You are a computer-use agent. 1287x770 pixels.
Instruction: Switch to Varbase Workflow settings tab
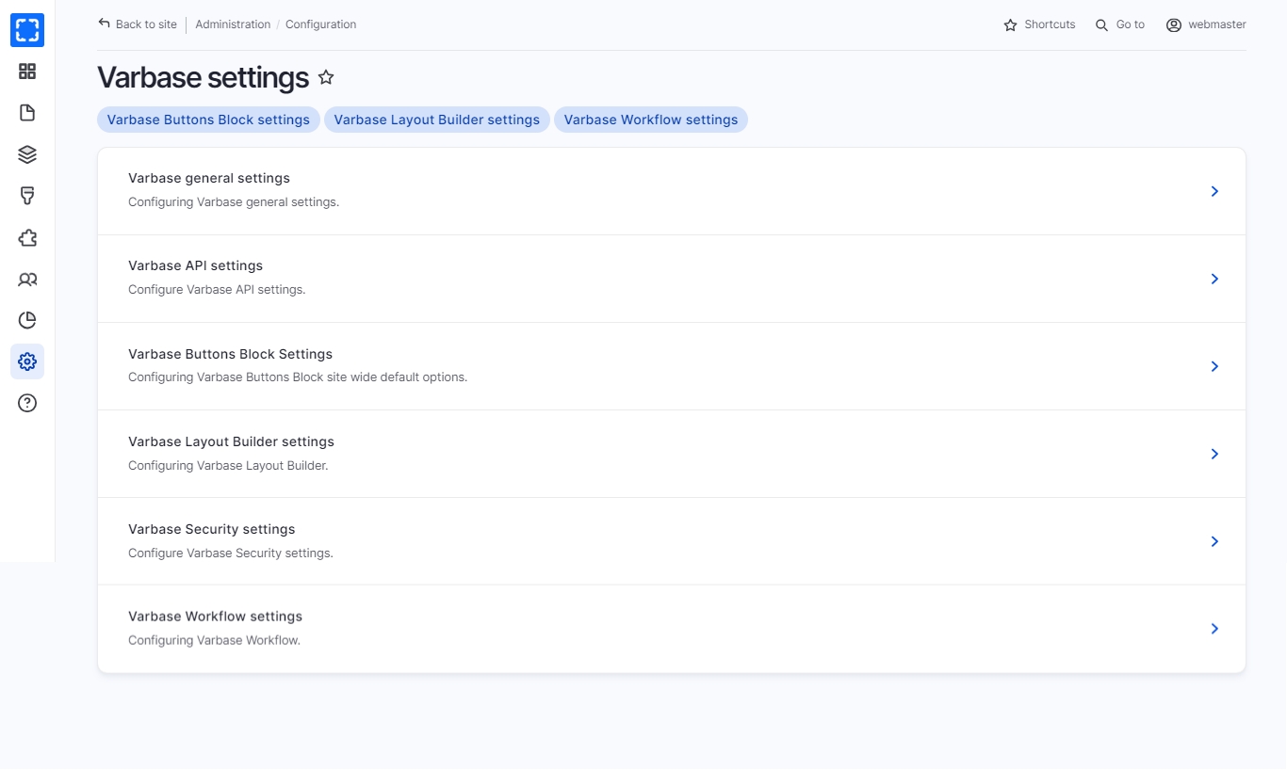click(x=650, y=120)
